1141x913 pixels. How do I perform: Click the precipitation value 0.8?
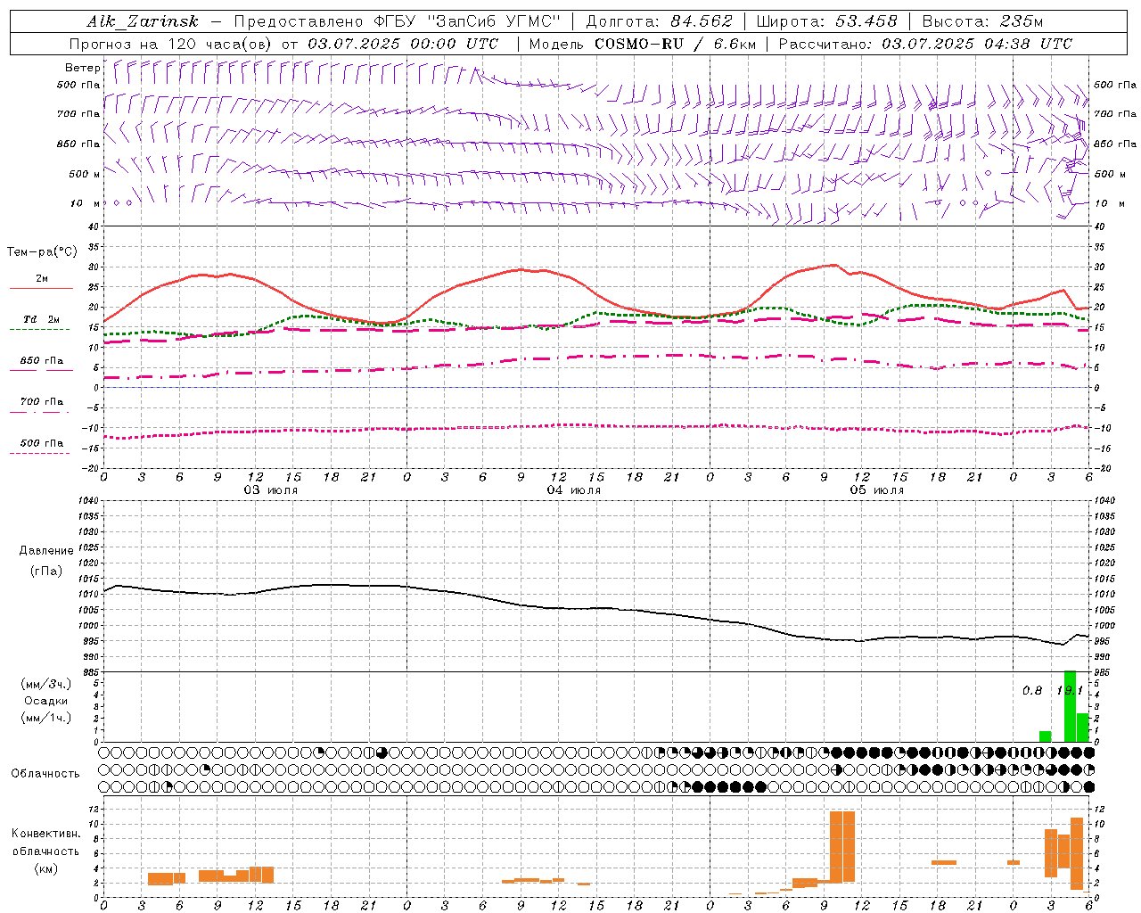coord(1032,691)
